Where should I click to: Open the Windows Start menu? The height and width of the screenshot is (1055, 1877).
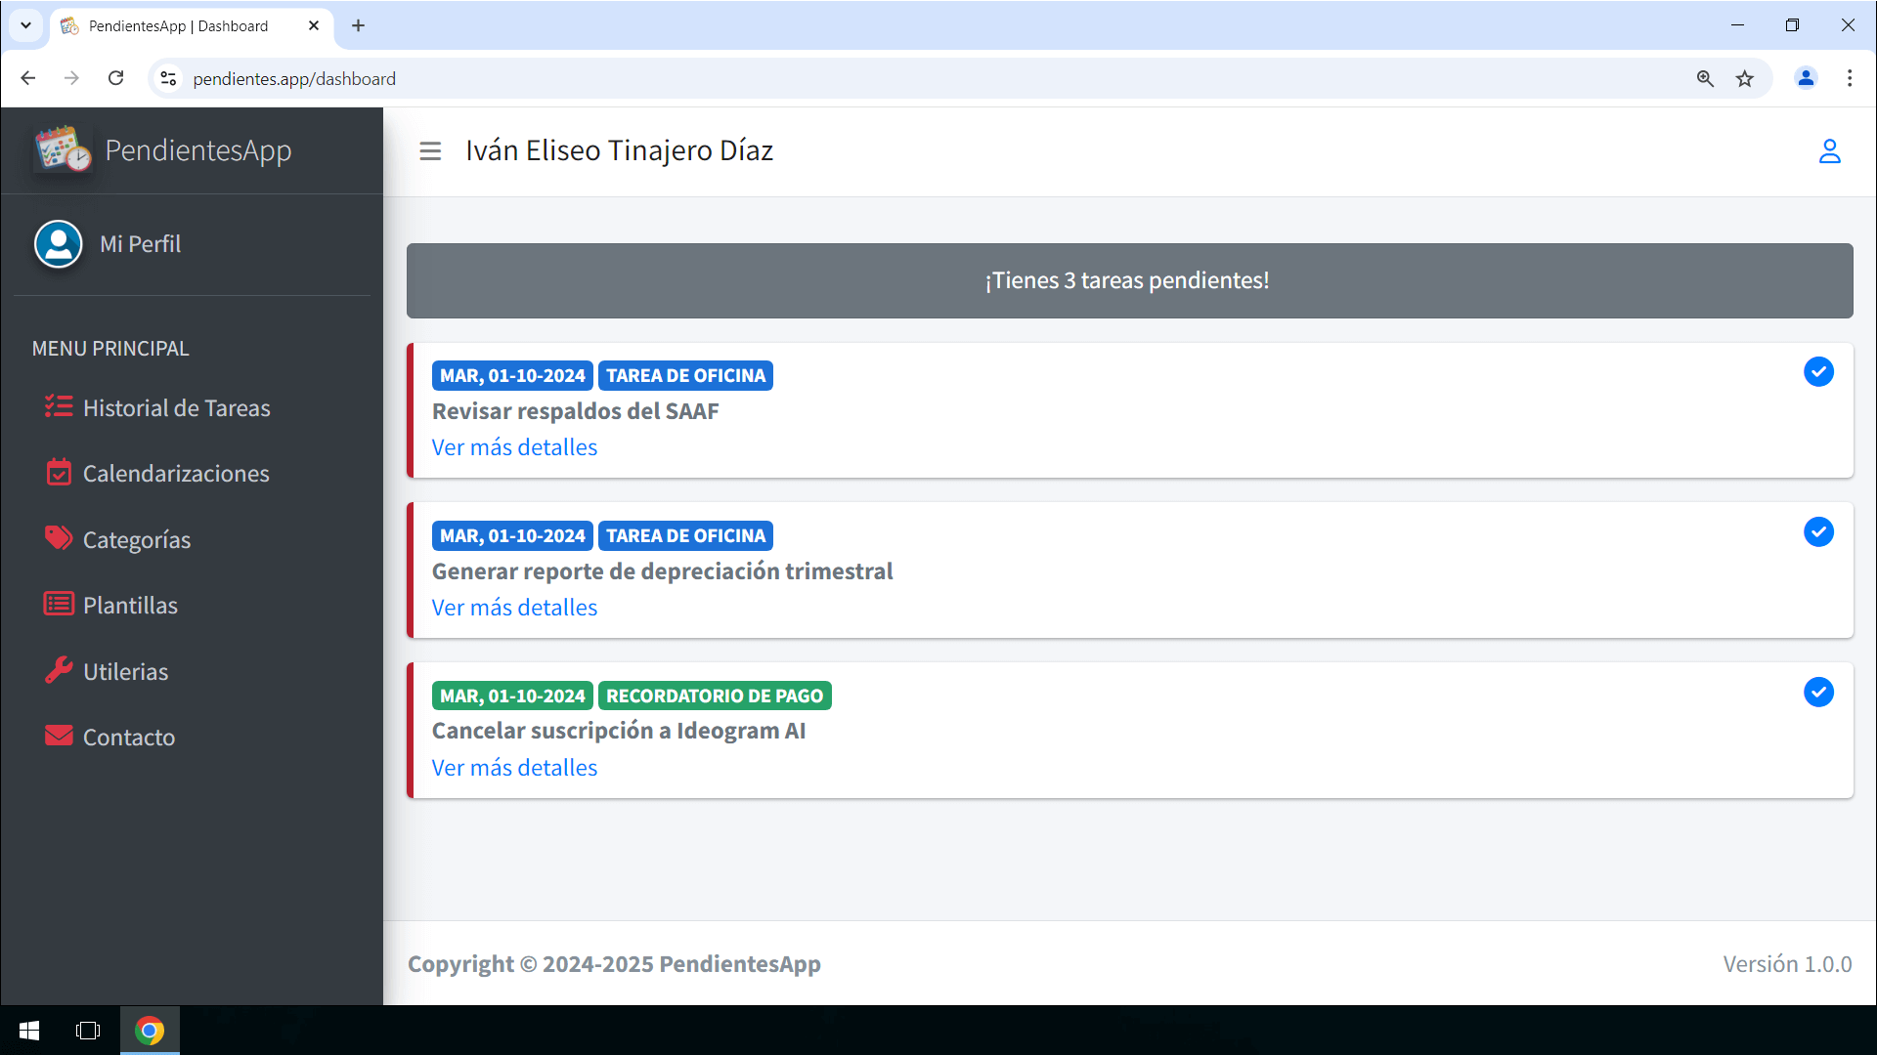pyautogui.click(x=29, y=1031)
